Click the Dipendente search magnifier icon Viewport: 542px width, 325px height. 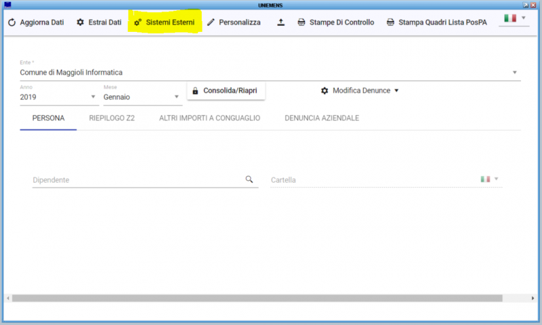pyautogui.click(x=249, y=179)
